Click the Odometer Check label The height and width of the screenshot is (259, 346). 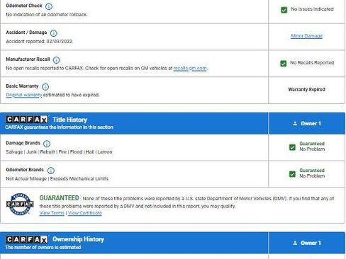(x=24, y=6)
